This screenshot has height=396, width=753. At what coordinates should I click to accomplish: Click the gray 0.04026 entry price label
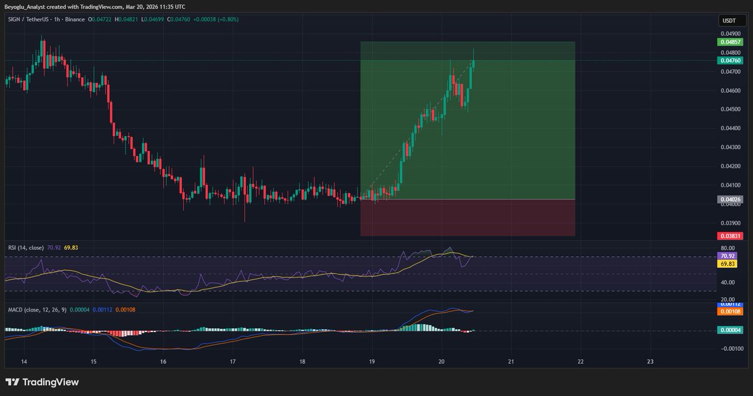pos(730,199)
